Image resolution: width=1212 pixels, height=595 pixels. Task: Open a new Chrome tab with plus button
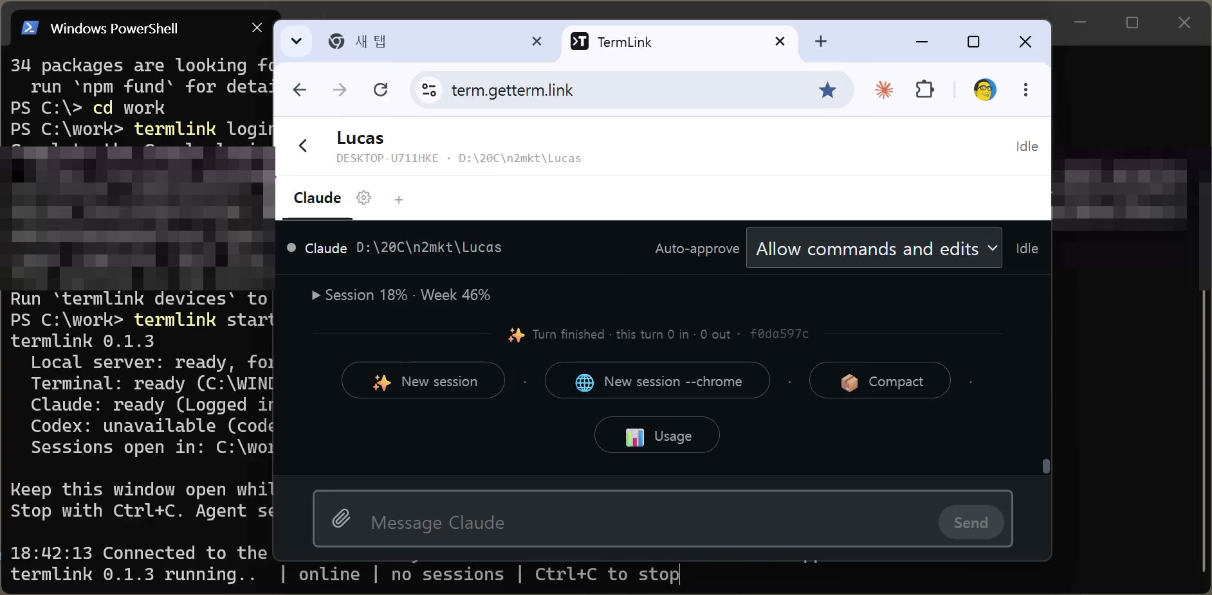821,41
